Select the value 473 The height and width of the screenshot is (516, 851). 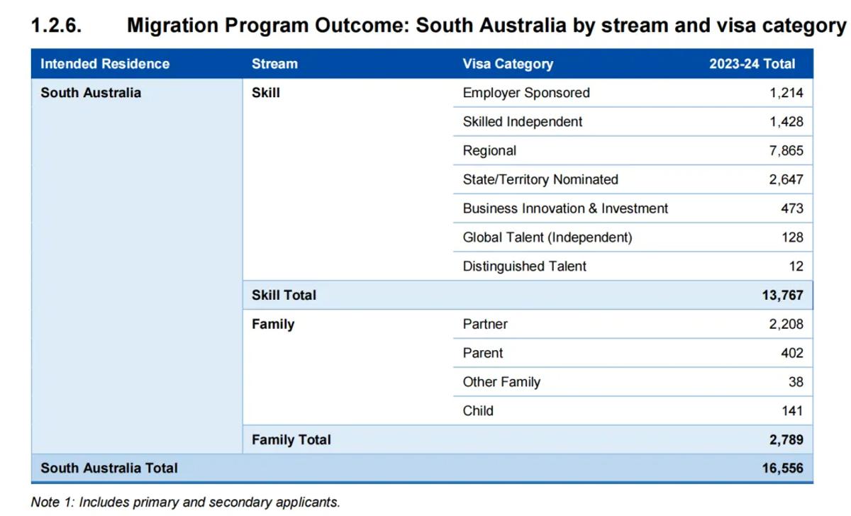pyautogui.click(x=791, y=208)
